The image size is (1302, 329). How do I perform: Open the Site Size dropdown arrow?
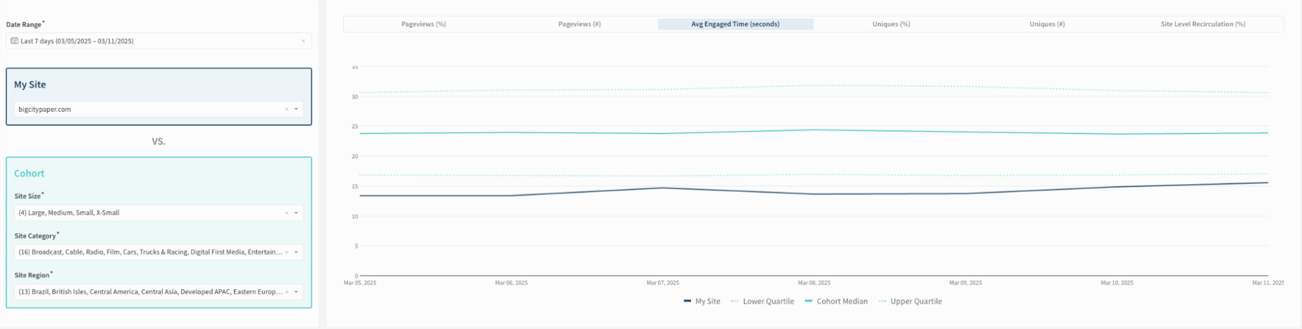[296, 213]
